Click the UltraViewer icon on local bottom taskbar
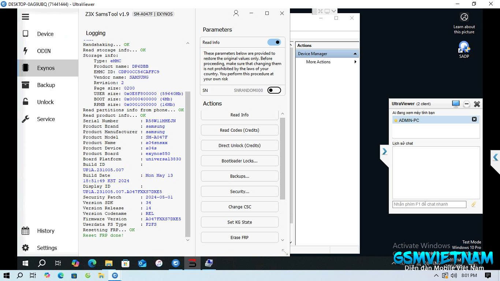 pos(115,276)
